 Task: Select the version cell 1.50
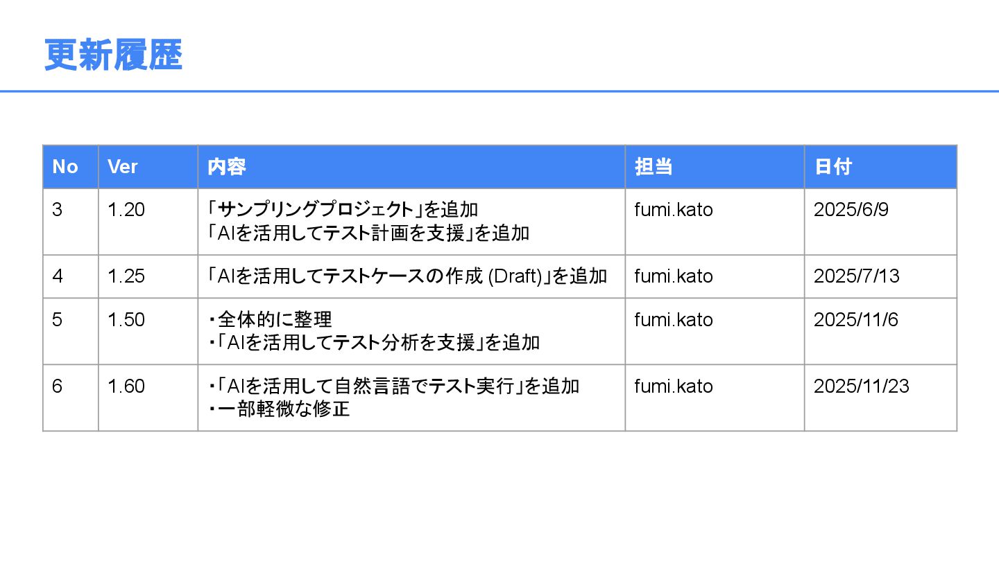click(x=126, y=320)
